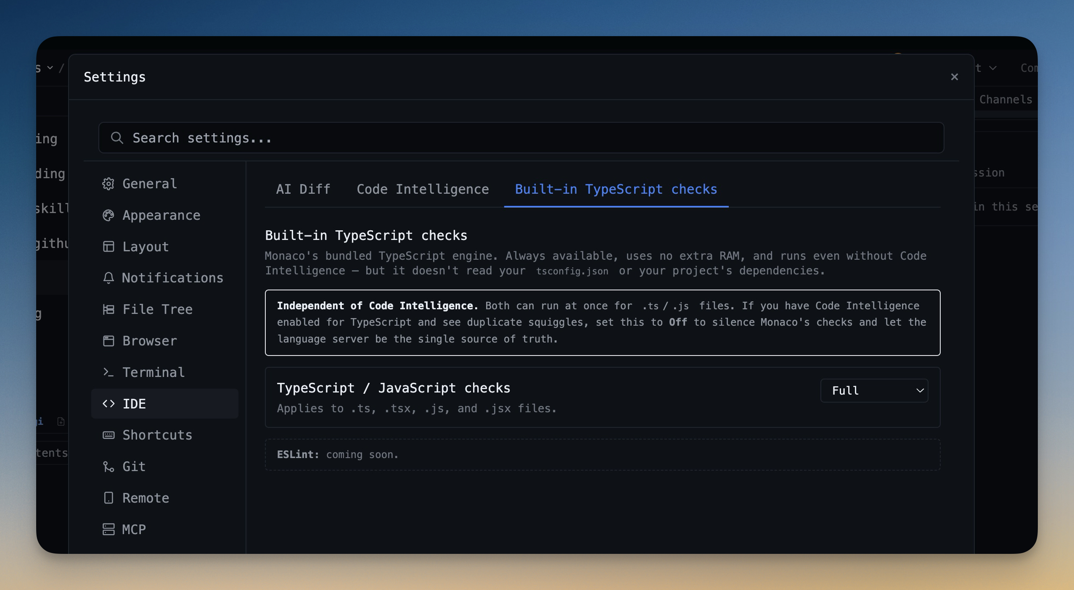
Task: Click the MCP server icon
Action: pyautogui.click(x=108, y=529)
